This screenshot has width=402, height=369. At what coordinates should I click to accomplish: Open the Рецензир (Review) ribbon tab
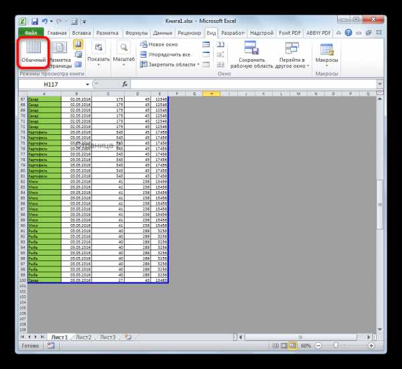click(x=190, y=33)
